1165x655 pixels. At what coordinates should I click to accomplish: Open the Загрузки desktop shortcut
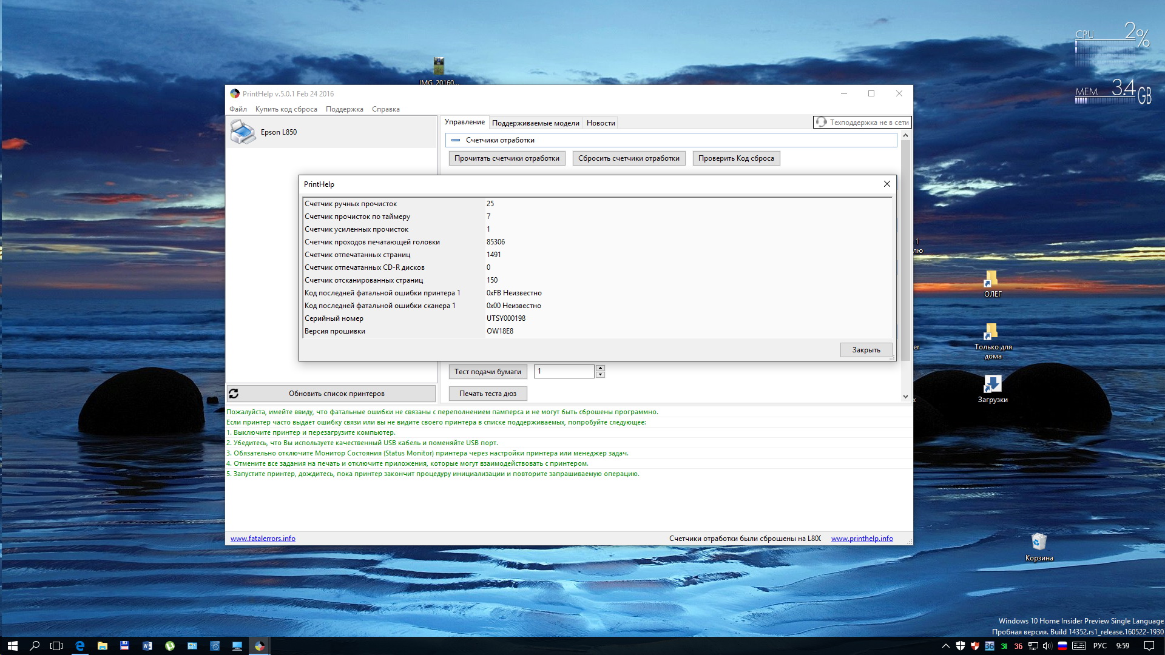pyautogui.click(x=993, y=389)
